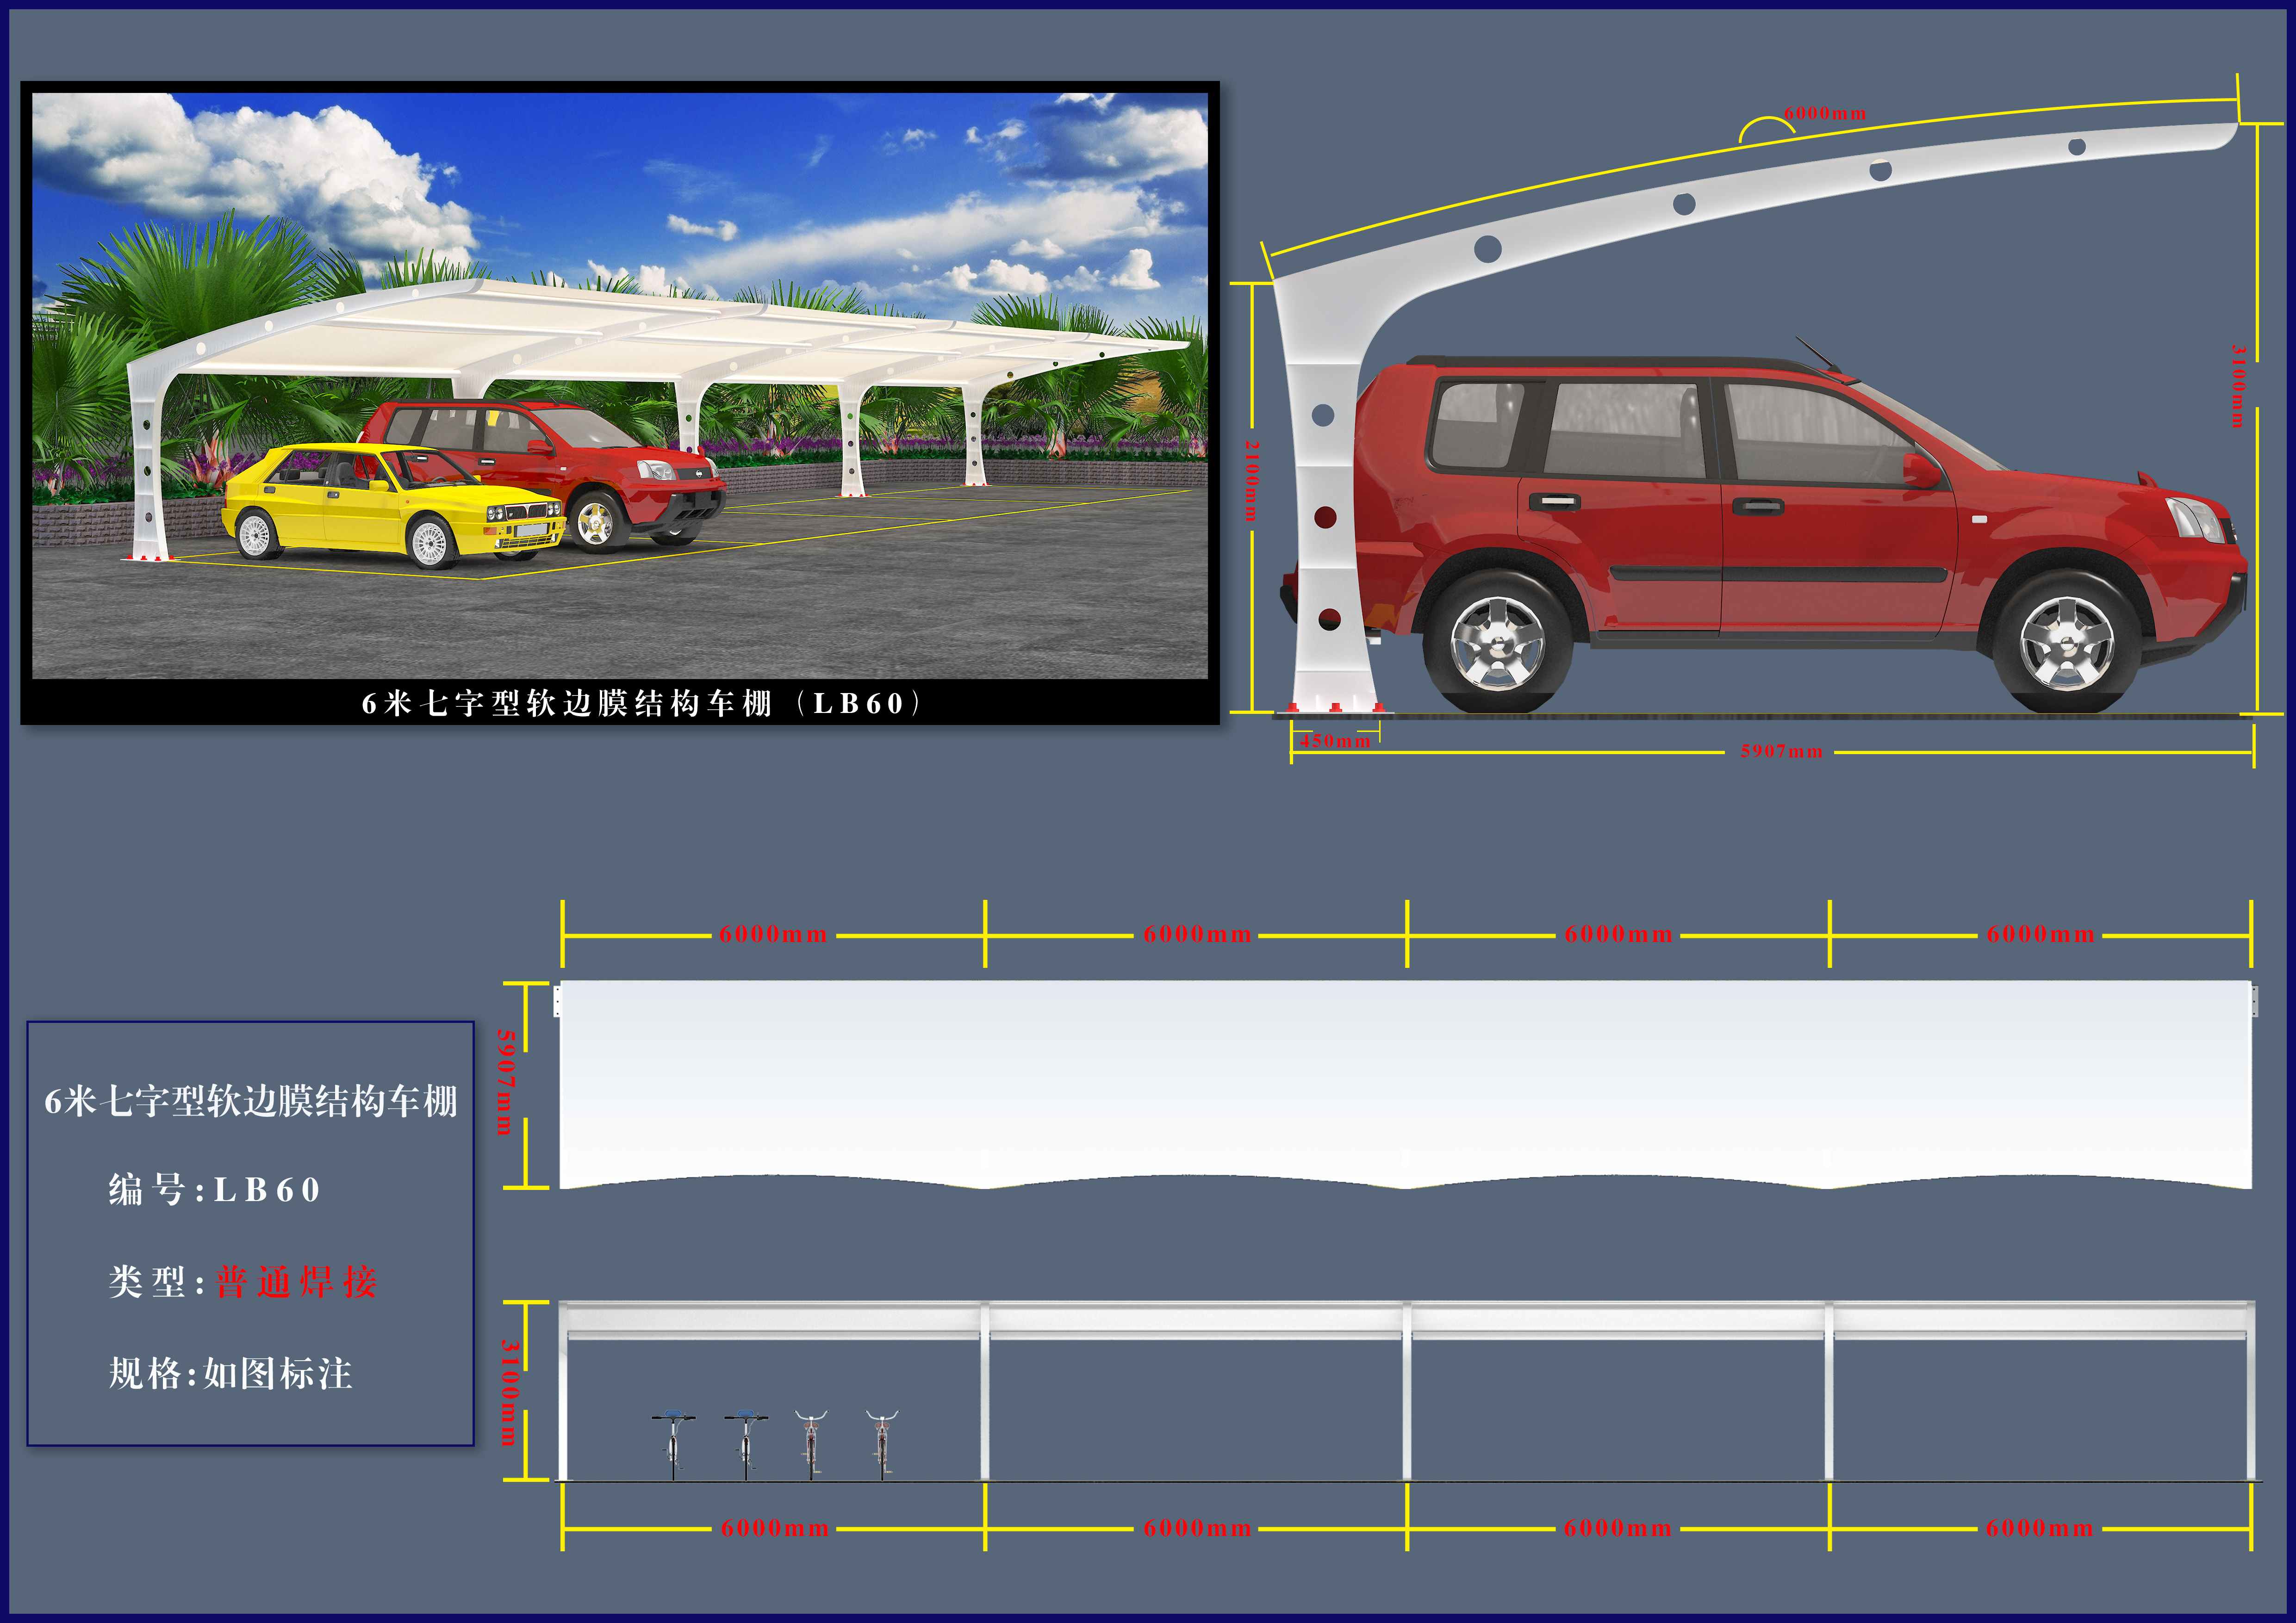
Task: Click the 规格:如图标注 specification text
Action: tap(230, 1374)
